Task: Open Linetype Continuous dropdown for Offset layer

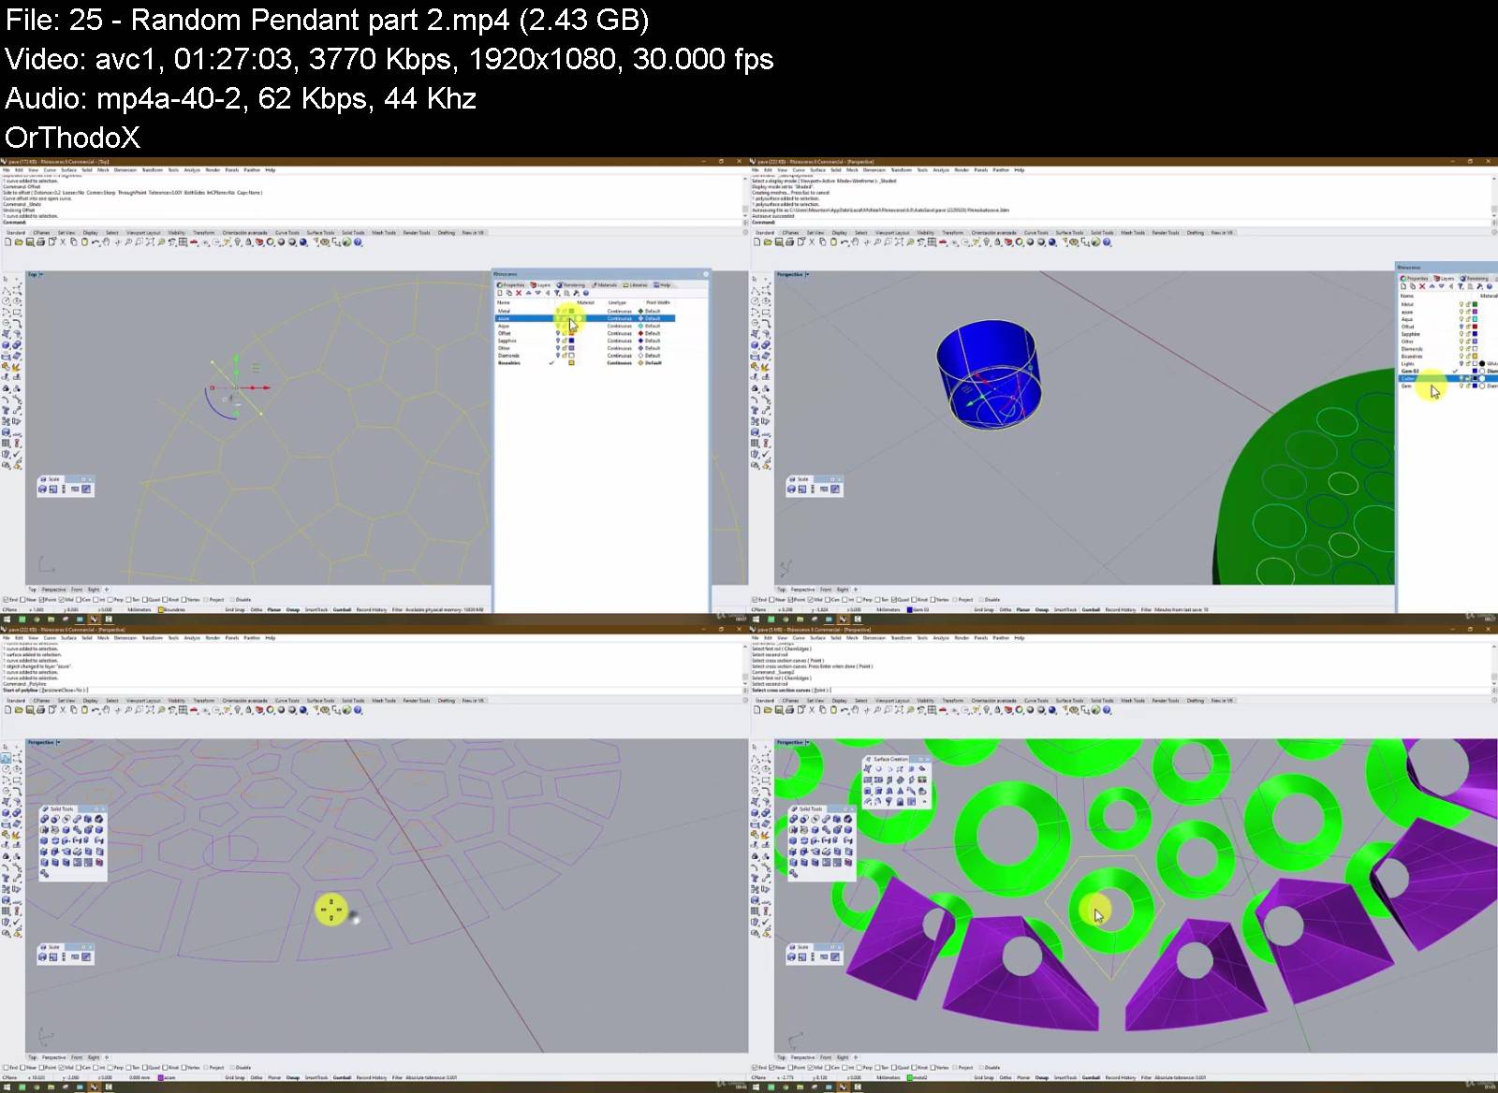Action: [619, 333]
